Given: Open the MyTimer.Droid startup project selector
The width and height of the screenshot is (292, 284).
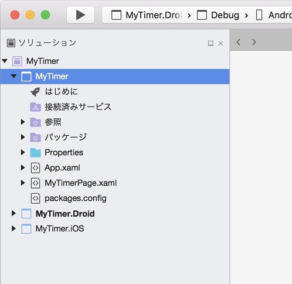Looking at the screenshot, I should tap(147, 15).
